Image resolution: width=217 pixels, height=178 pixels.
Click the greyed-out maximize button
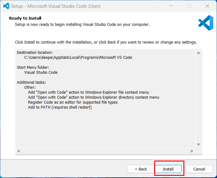tap(189, 6)
